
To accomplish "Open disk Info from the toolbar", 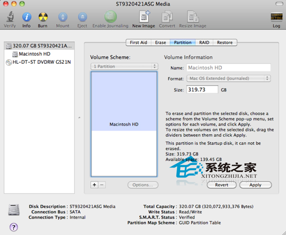I will click(26, 18).
